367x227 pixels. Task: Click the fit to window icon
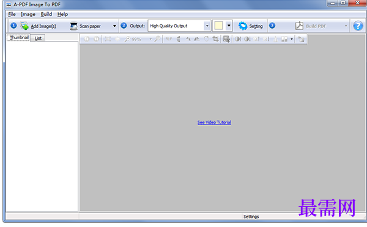[x=108, y=39]
